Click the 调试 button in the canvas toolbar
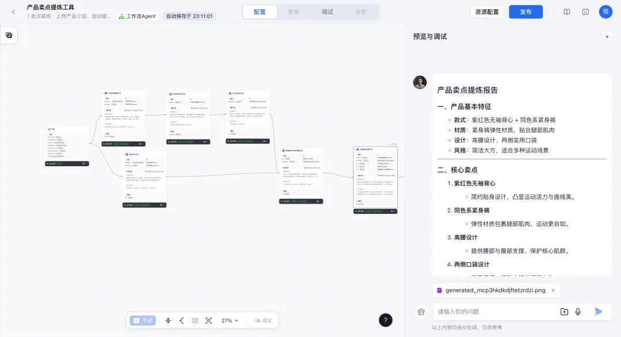 [263, 320]
